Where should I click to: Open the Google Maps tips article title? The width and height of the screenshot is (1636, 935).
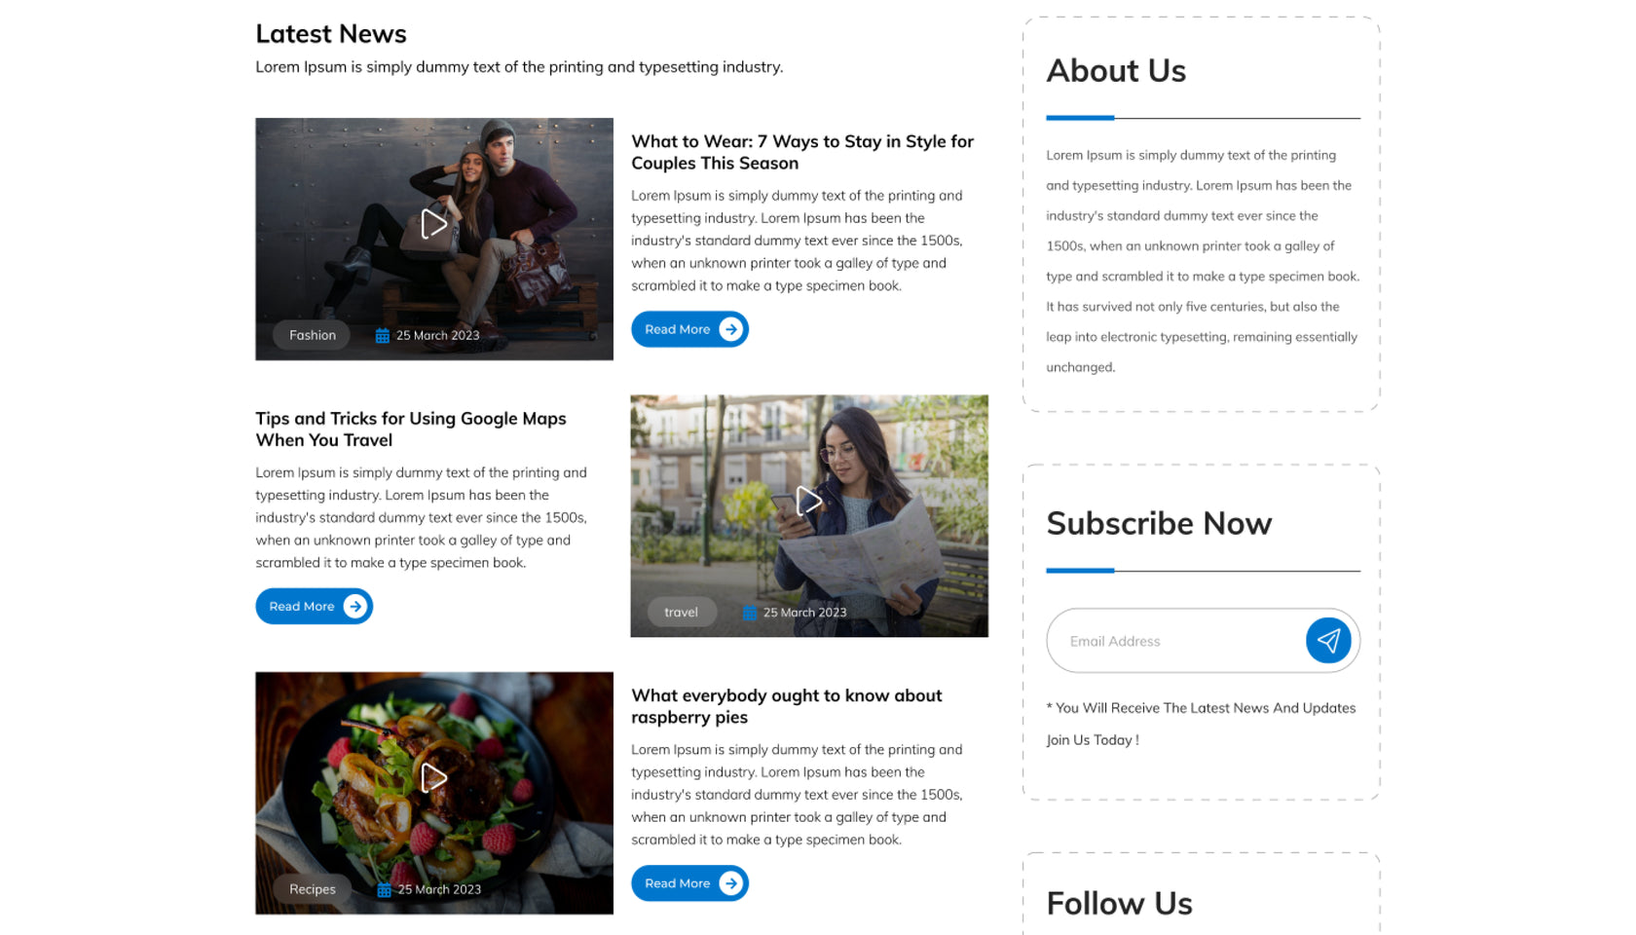click(411, 430)
